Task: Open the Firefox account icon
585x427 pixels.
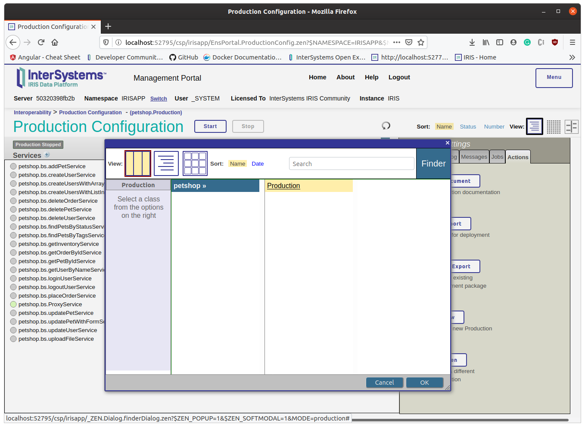Action: [x=513, y=42]
